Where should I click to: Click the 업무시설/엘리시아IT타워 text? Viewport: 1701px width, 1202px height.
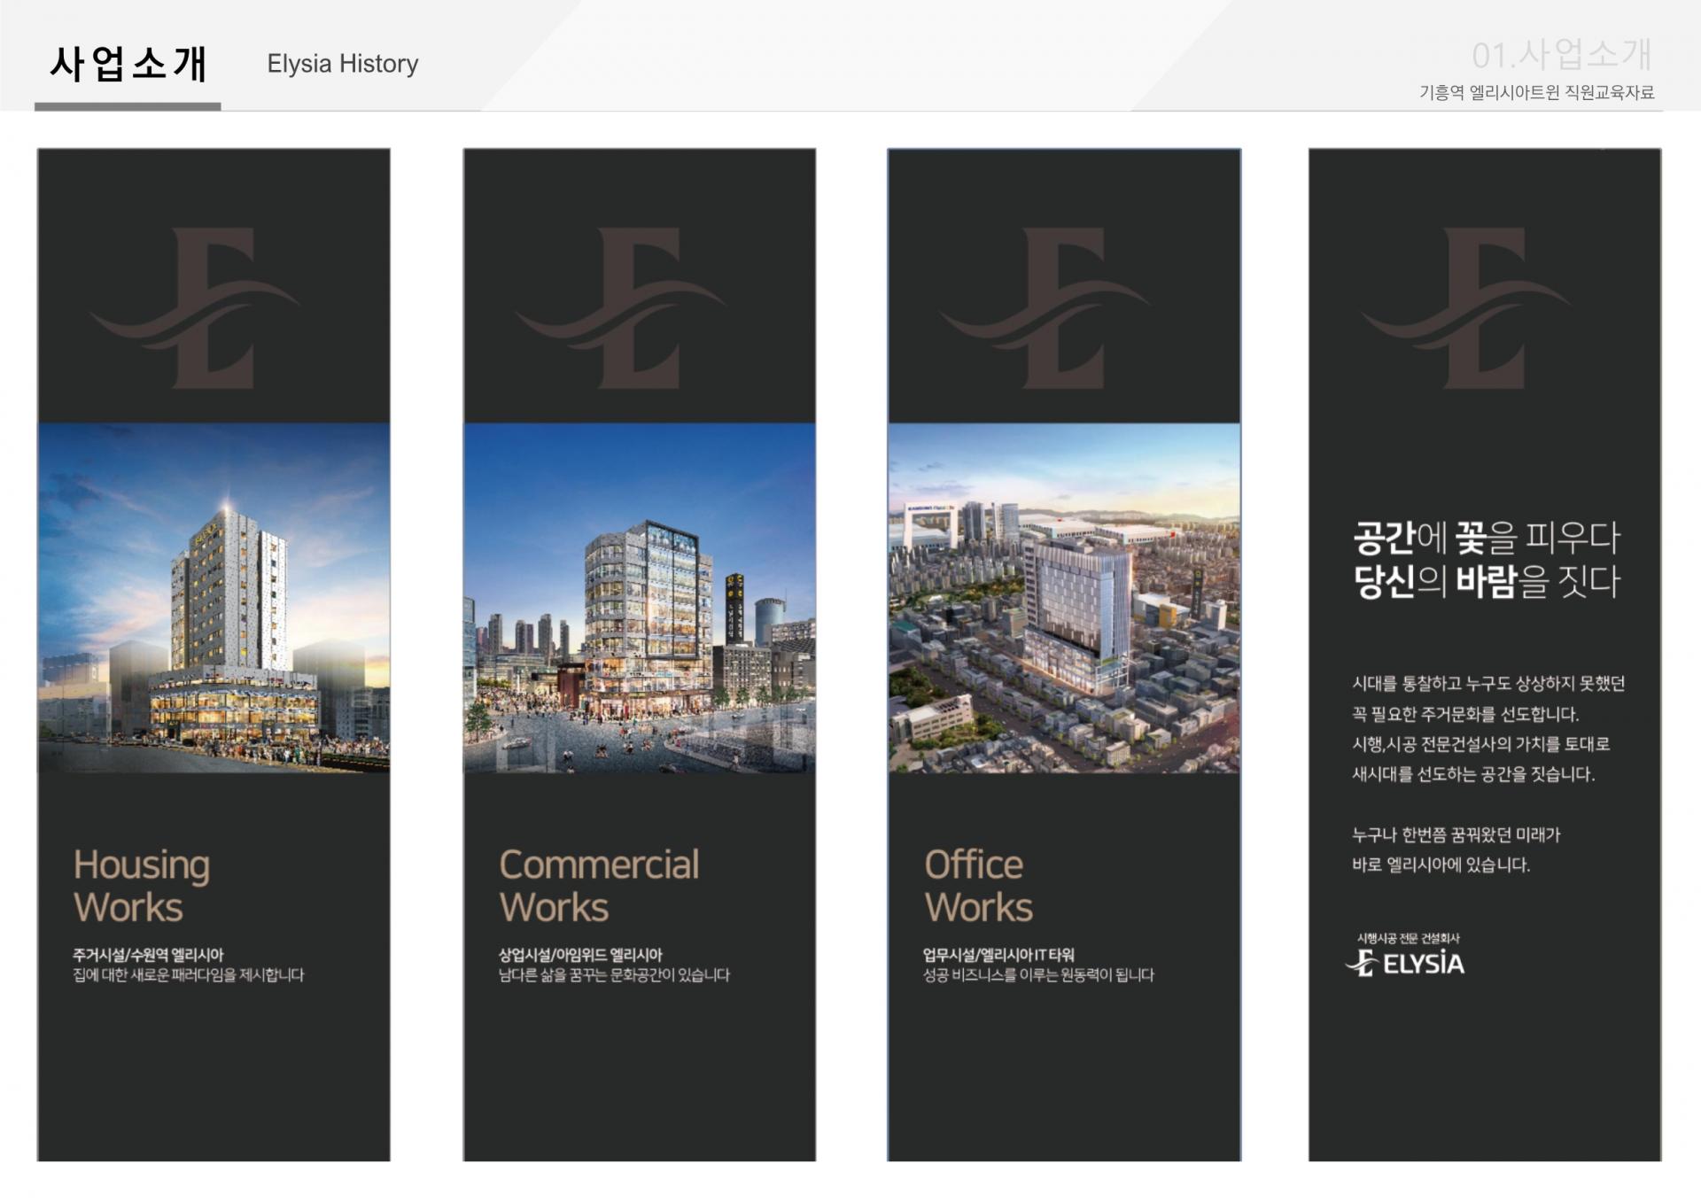pos(998,955)
